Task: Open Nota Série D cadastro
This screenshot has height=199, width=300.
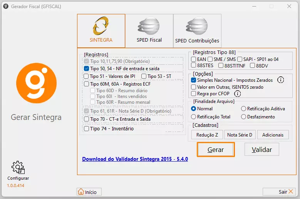Action: [x=240, y=135]
